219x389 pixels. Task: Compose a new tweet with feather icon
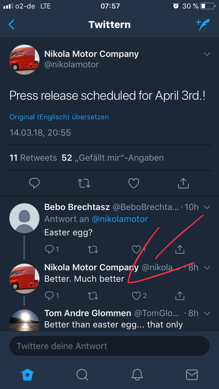coord(203,25)
